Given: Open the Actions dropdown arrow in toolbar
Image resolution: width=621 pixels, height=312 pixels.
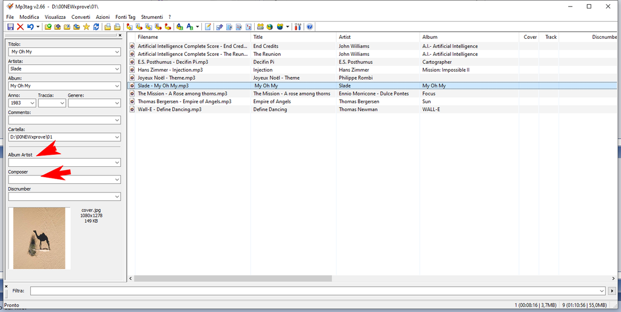Looking at the screenshot, I should 198,27.
